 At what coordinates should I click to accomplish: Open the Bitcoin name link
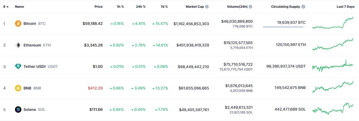coord(30,24)
